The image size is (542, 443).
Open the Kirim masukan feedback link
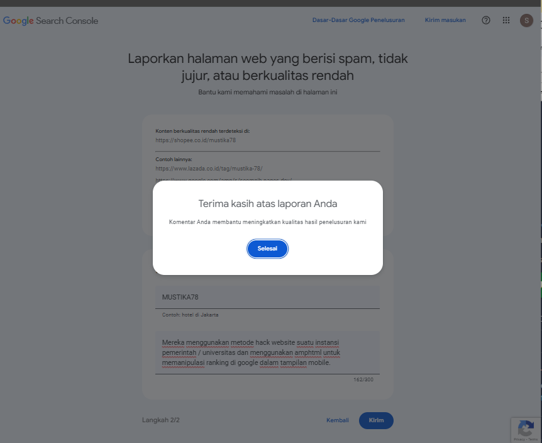(445, 20)
